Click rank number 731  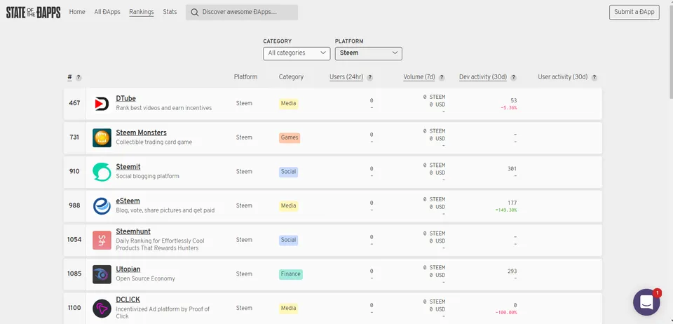pyautogui.click(x=75, y=137)
